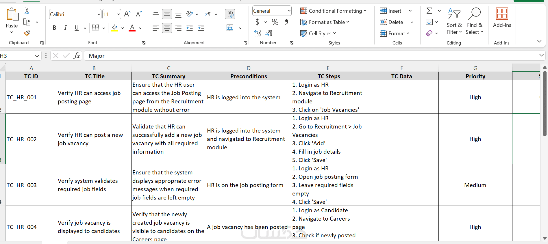Expand the formula bar
548x244 pixels.
pos(541,55)
